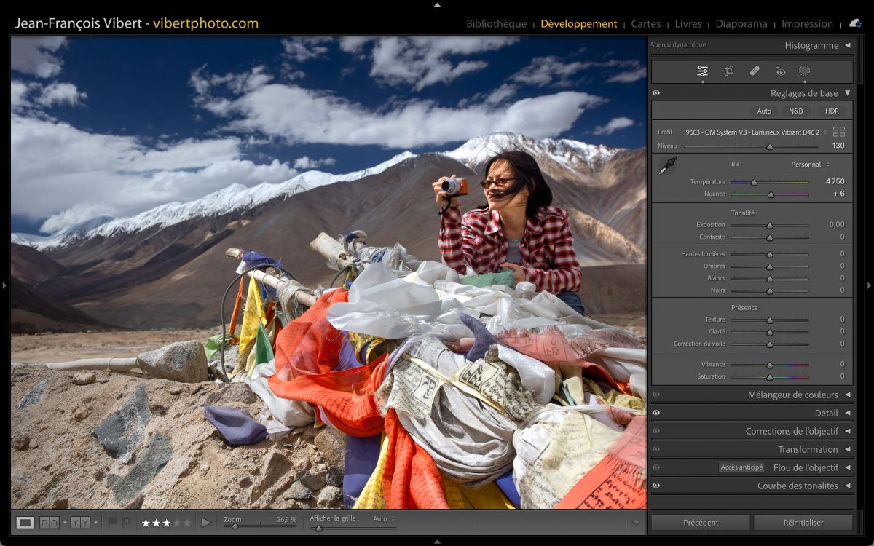Expand the Mélangeur de couleurs panel
874x546 pixels.
[847, 395]
